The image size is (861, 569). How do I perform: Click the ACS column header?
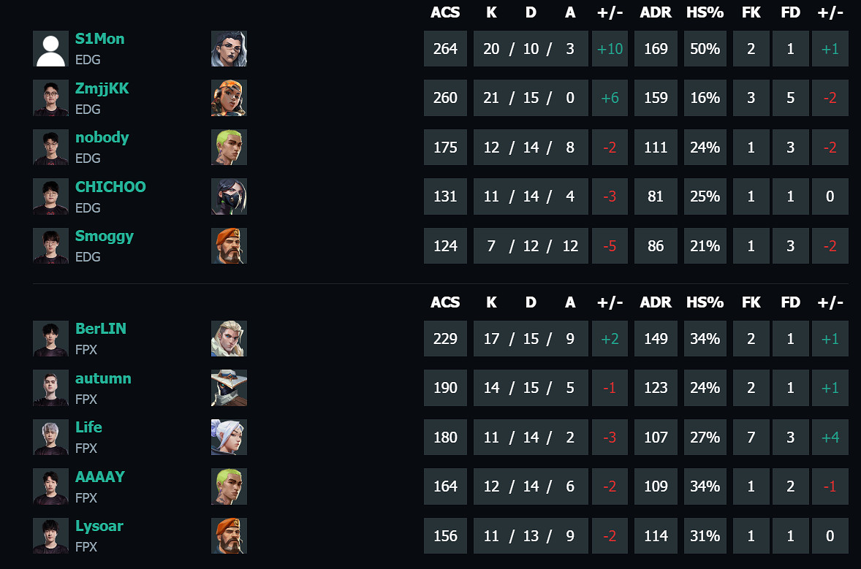tap(445, 12)
